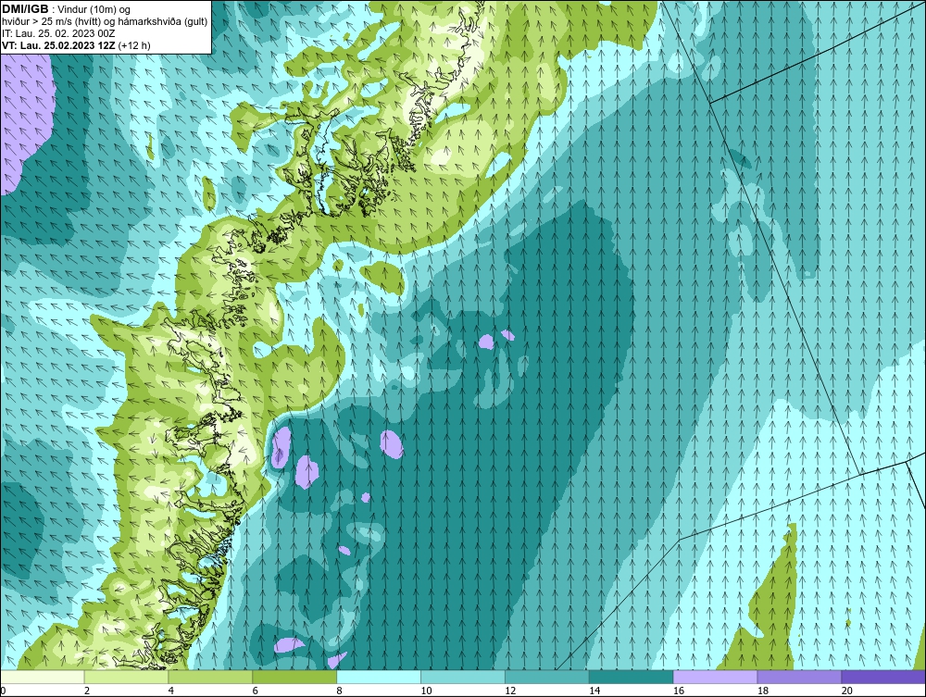Click the legend scale label "12"

point(510,691)
